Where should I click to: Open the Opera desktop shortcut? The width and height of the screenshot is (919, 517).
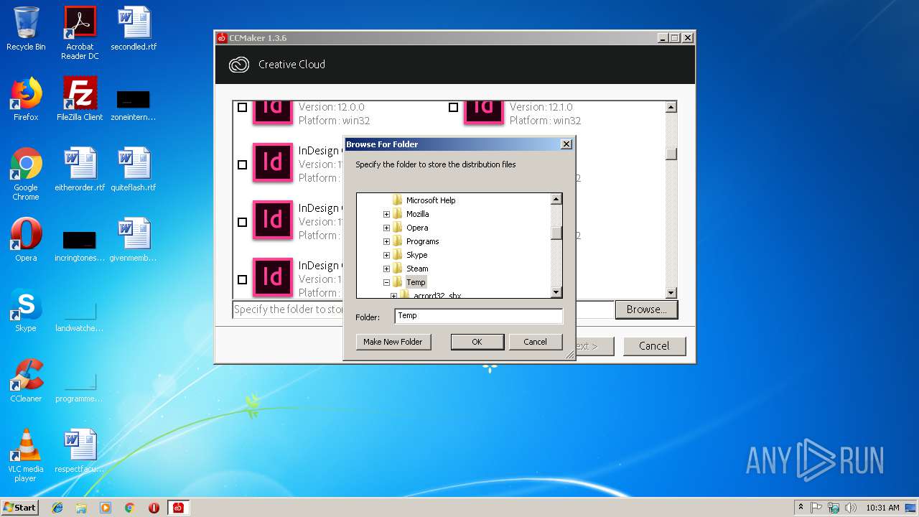click(26, 240)
